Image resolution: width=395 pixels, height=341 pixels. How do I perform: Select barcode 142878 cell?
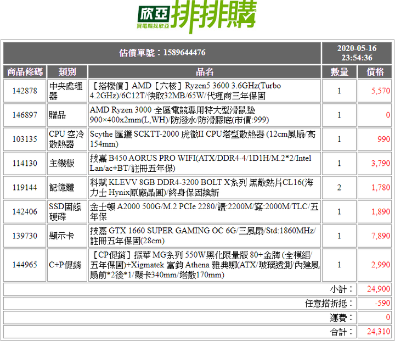[25, 91]
